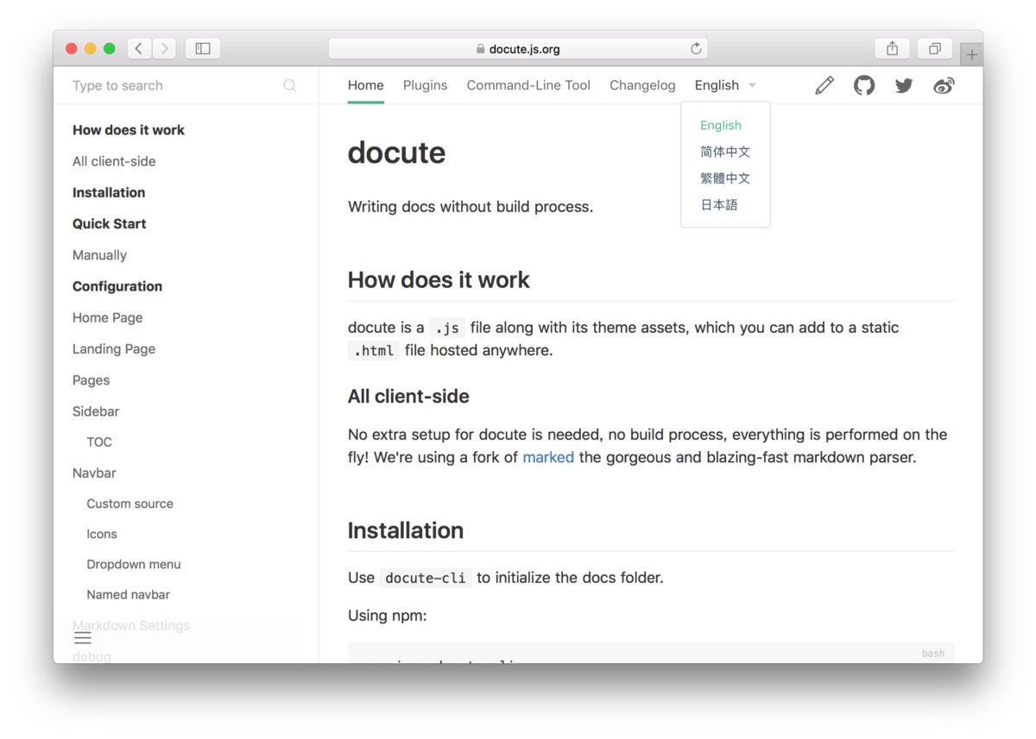Click the docute page title heading
1036x739 pixels.
pos(397,153)
